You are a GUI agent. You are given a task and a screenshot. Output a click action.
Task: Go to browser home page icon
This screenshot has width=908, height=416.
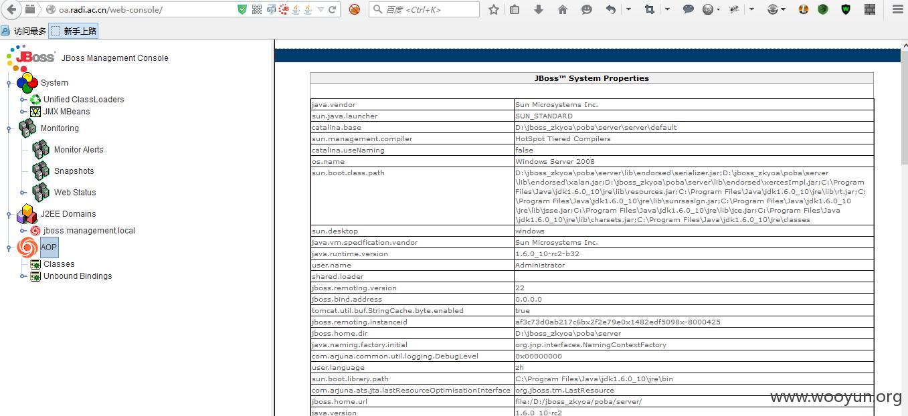click(563, 9)
